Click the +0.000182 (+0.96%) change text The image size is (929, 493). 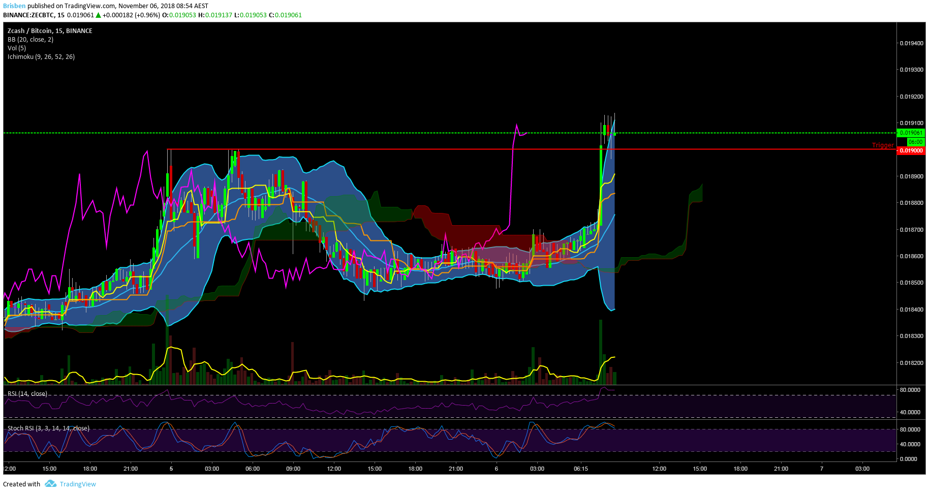[x=131, y=15]
